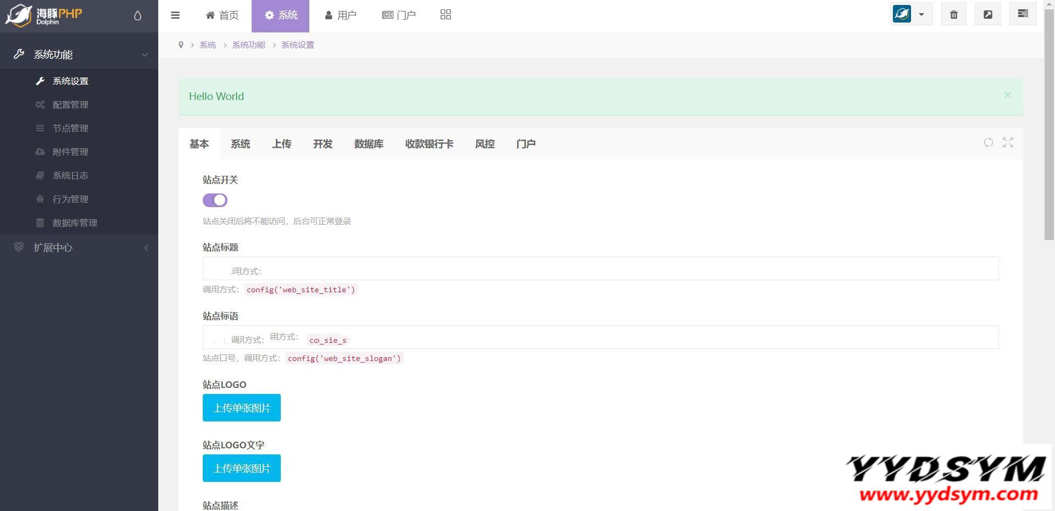Click the trash can clear cache icon
The height and width of the screenshot is (511, 1055).
click(954, 15)
